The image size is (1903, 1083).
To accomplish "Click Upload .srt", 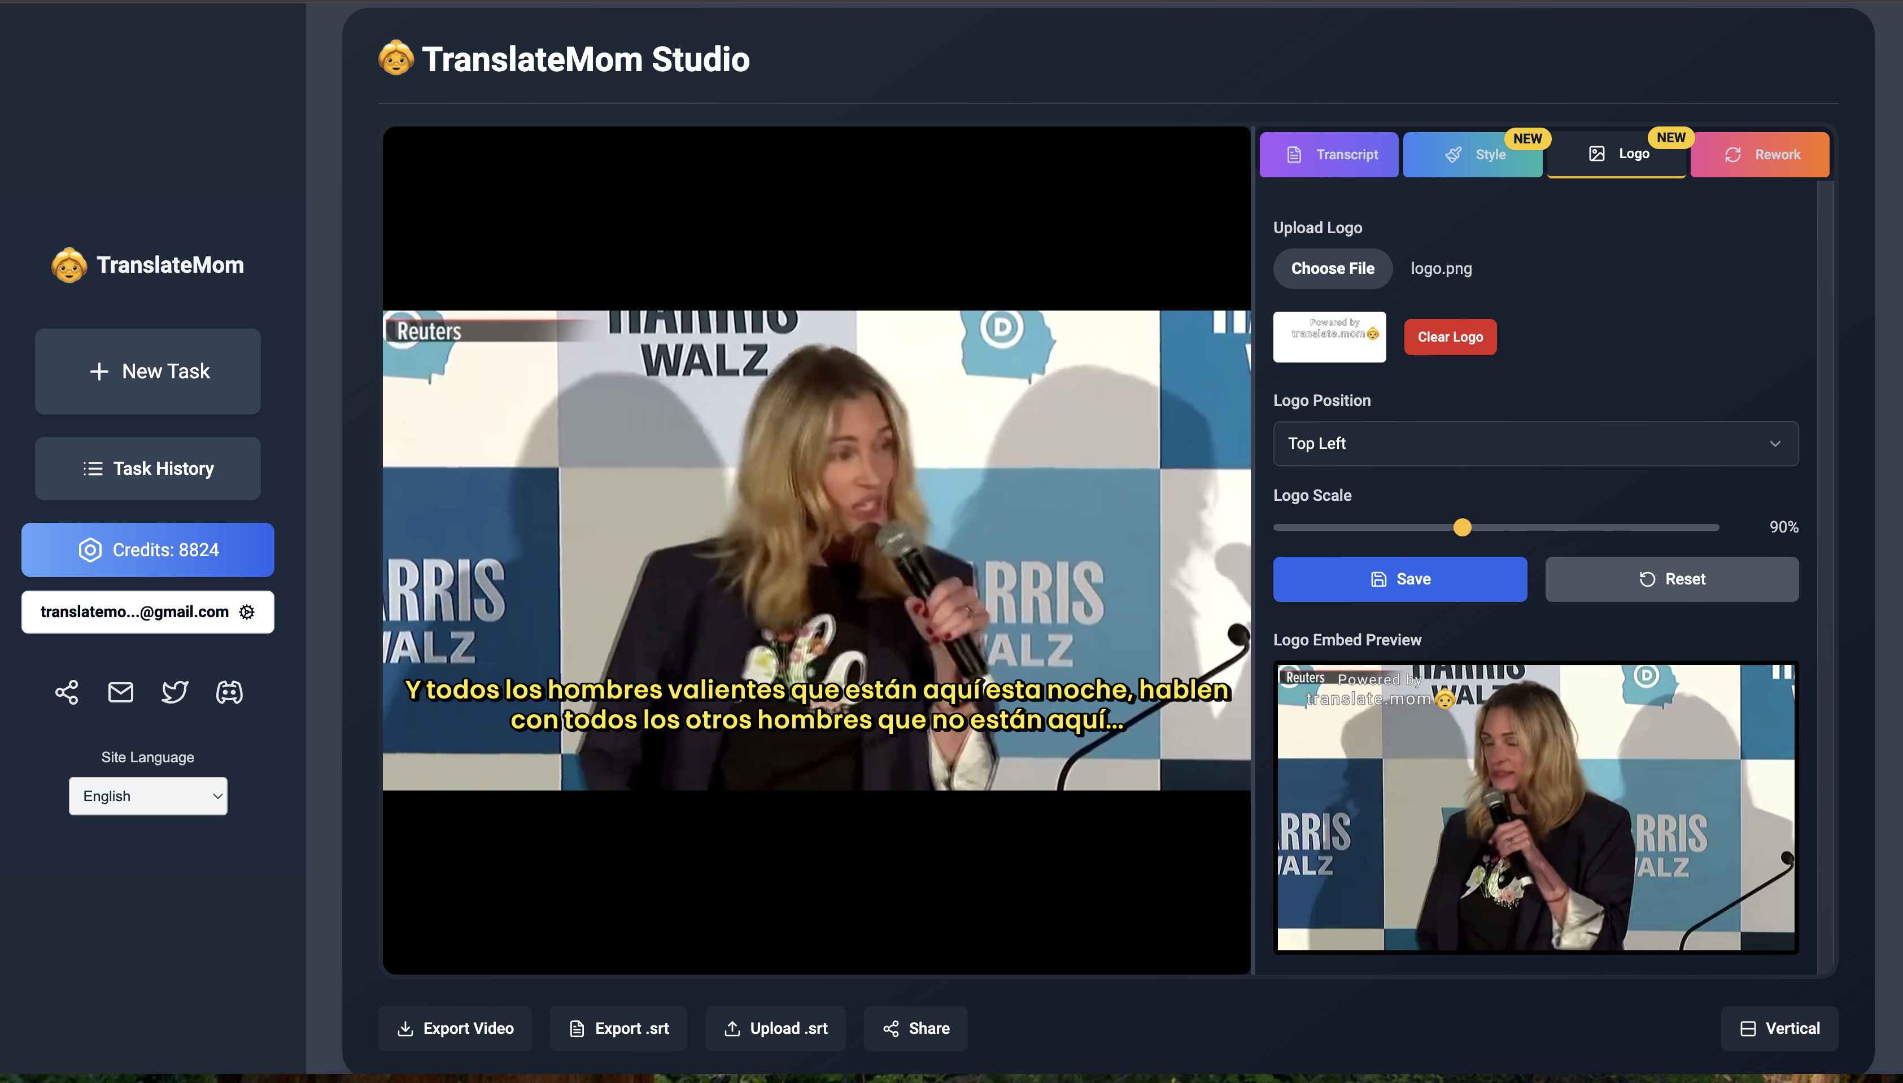I will tap(775, 1029).
